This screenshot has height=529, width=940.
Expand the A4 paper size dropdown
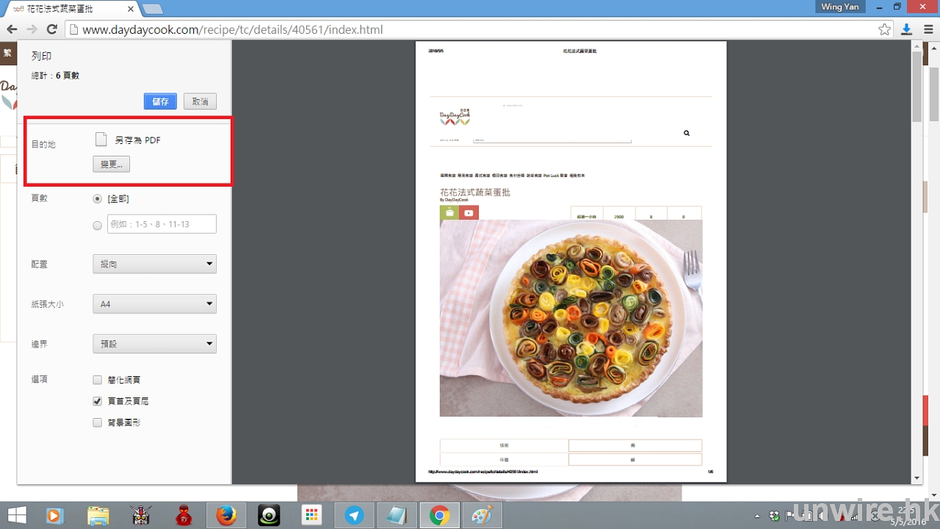pos(154,303)
